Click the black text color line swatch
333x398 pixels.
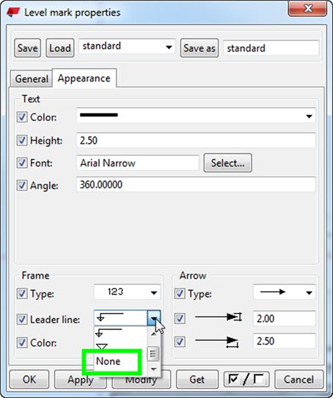pyautogui.click(x=99, y=115)
